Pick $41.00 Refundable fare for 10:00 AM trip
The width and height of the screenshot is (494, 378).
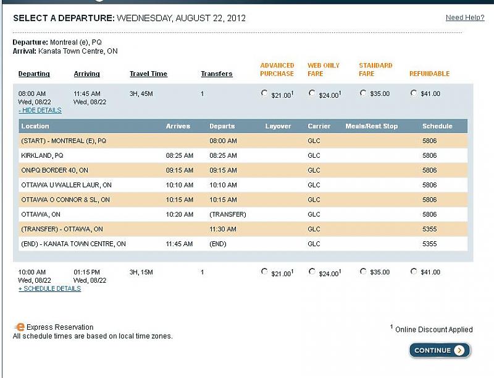point(414,271)
